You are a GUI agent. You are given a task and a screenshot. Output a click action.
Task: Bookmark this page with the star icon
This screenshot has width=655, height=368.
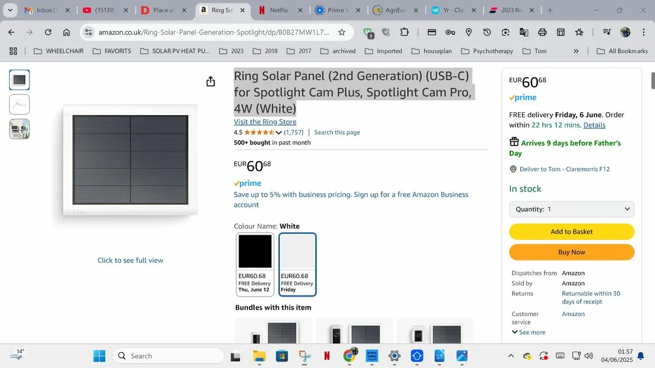[x=342, y=32]
